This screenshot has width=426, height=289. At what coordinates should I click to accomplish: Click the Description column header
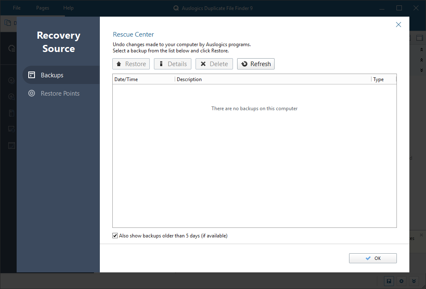pos(273,79)
